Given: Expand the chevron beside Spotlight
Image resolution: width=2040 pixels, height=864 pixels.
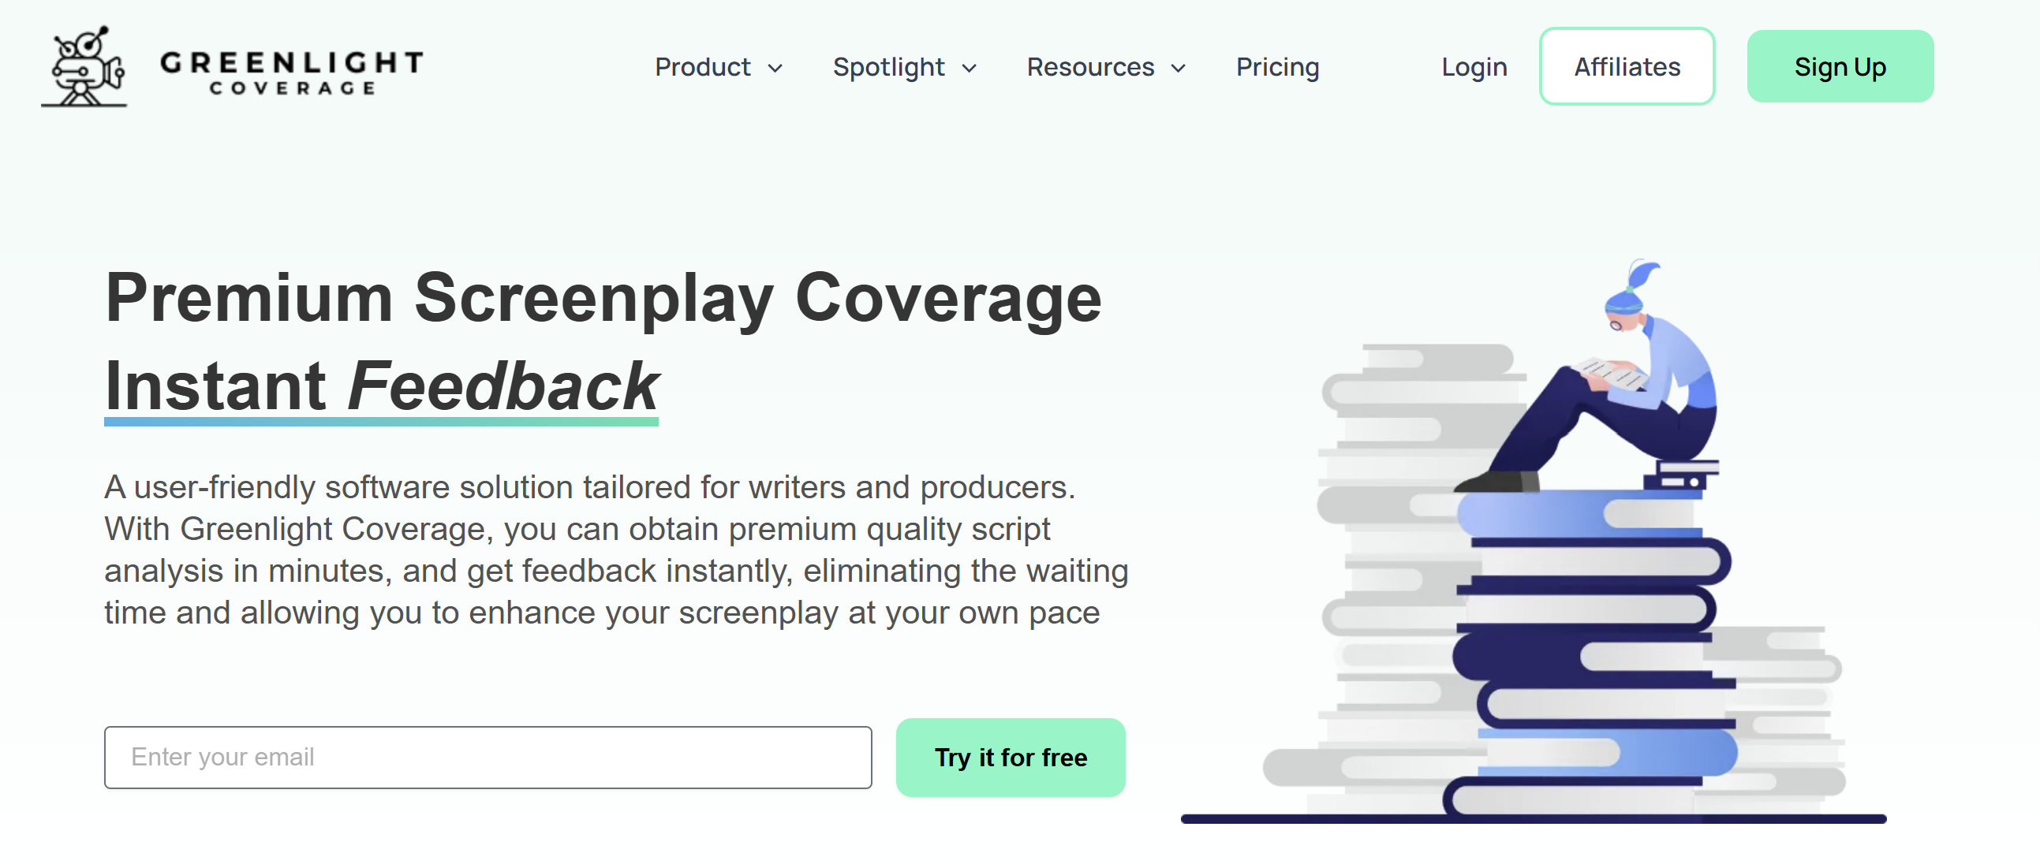Looking at the screenshot, I should click(970, 69).
